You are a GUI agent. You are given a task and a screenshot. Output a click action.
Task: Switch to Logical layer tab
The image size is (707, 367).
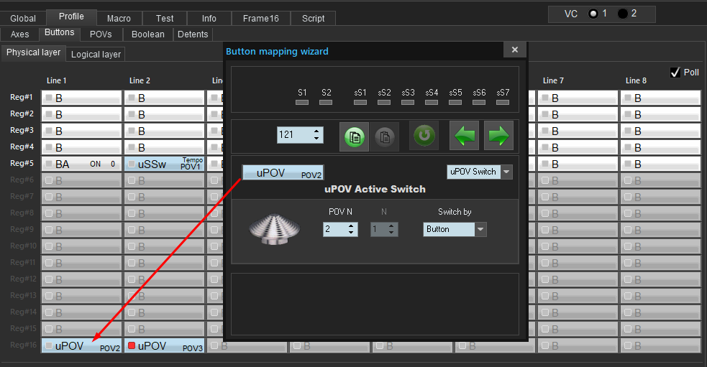click(96, 55)
